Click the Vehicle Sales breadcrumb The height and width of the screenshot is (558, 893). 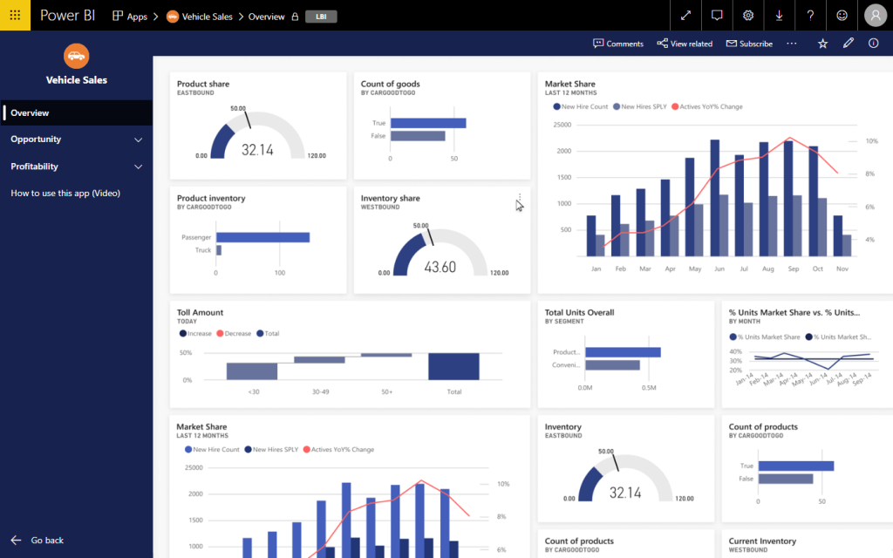(x=200, y=17)
